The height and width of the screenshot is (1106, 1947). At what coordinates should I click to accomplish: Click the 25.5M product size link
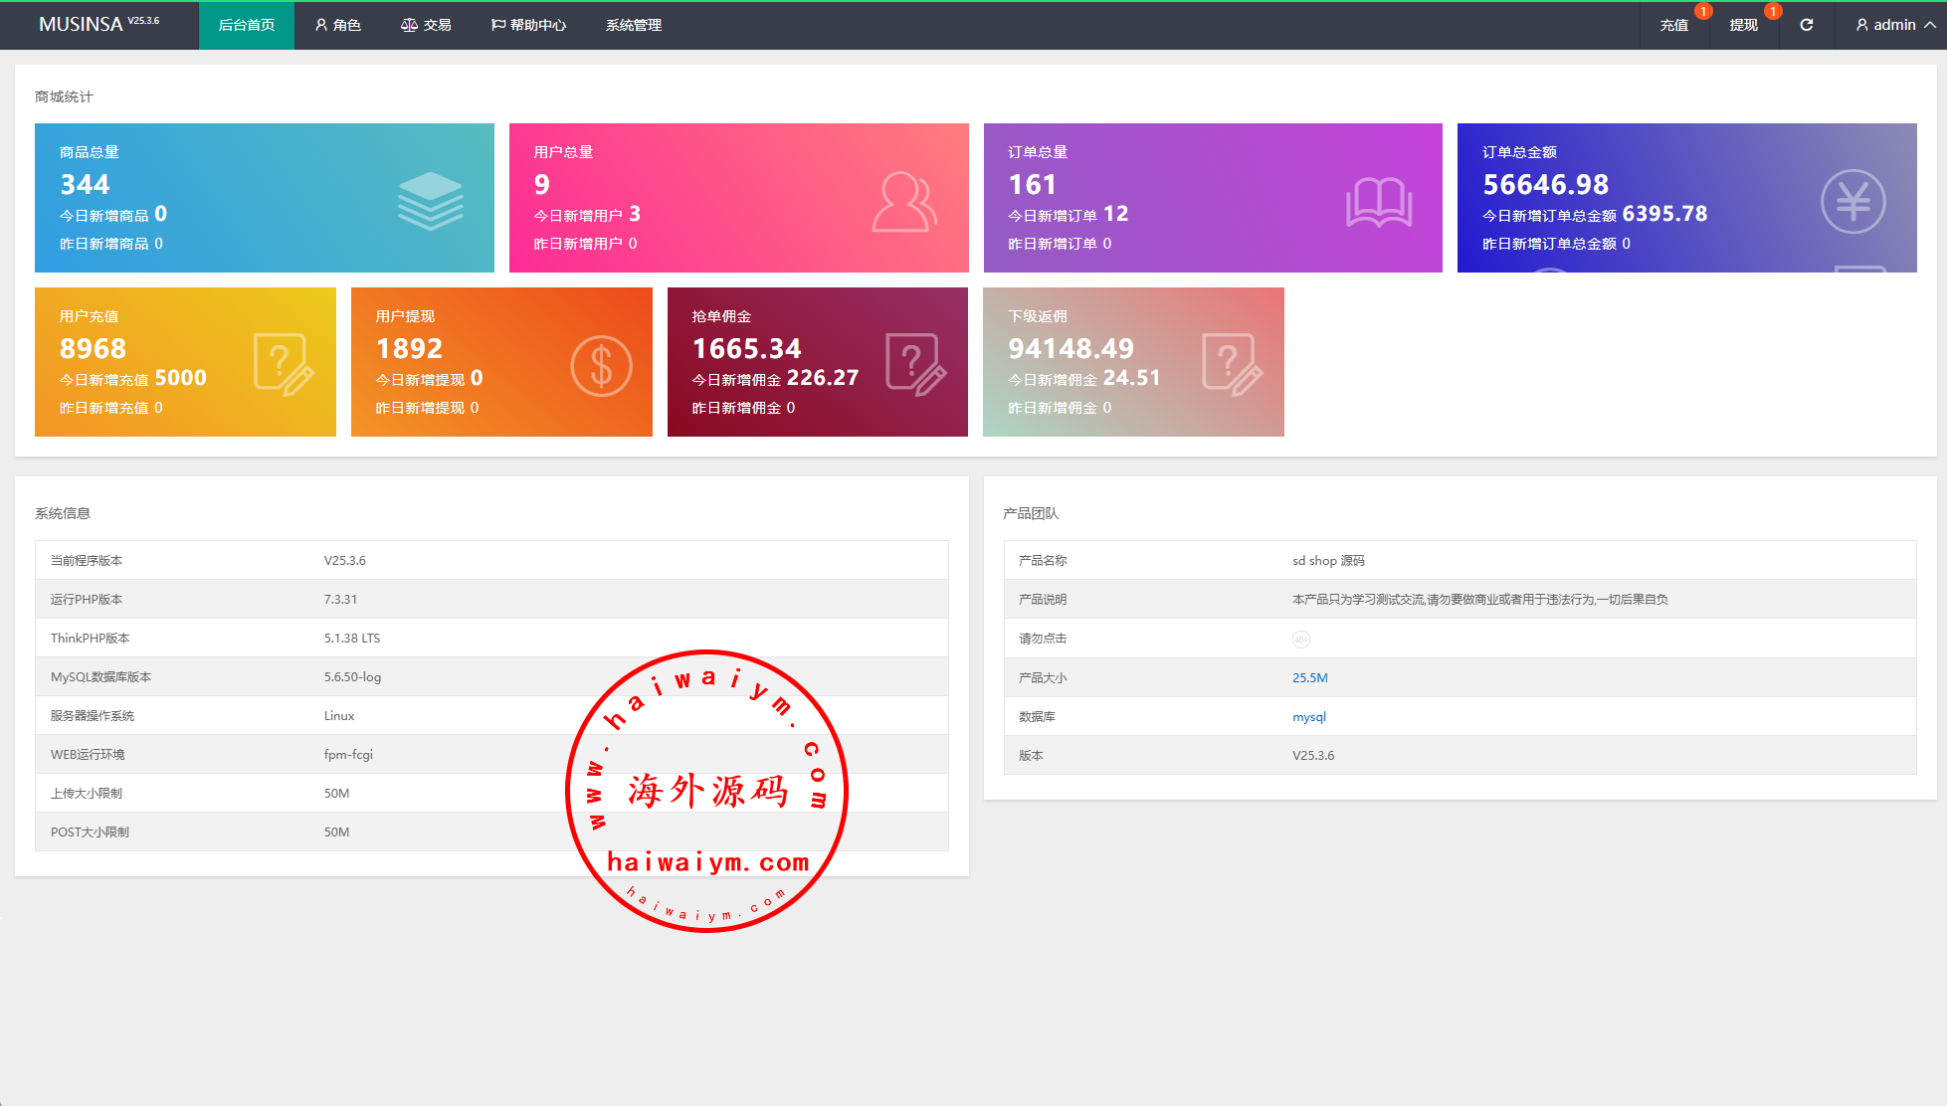tap(1309, 677)
